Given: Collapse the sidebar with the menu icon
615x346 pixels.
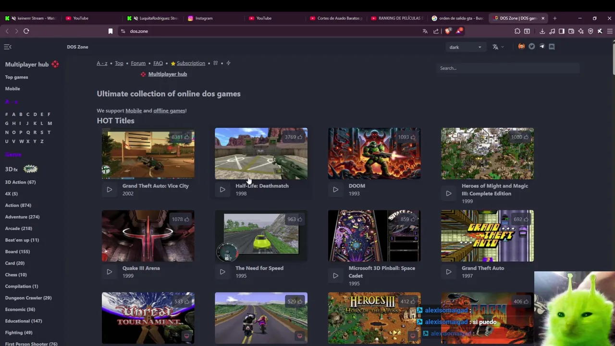Looking at the screenshot, I should pyautogui.click(x=7, y=47).
